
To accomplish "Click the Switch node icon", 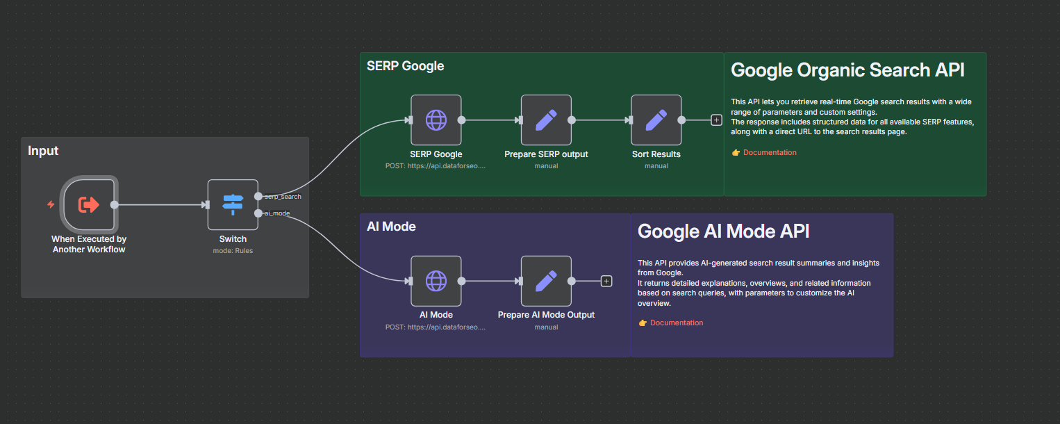I will pyautogui.click(x=233, y=204).
